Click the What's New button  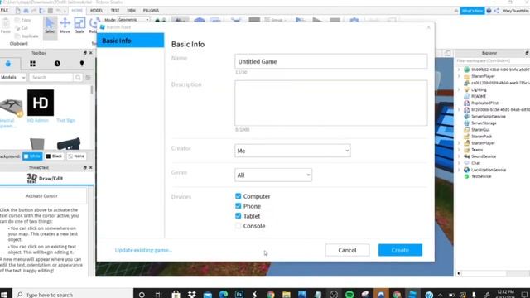point(472,11)
